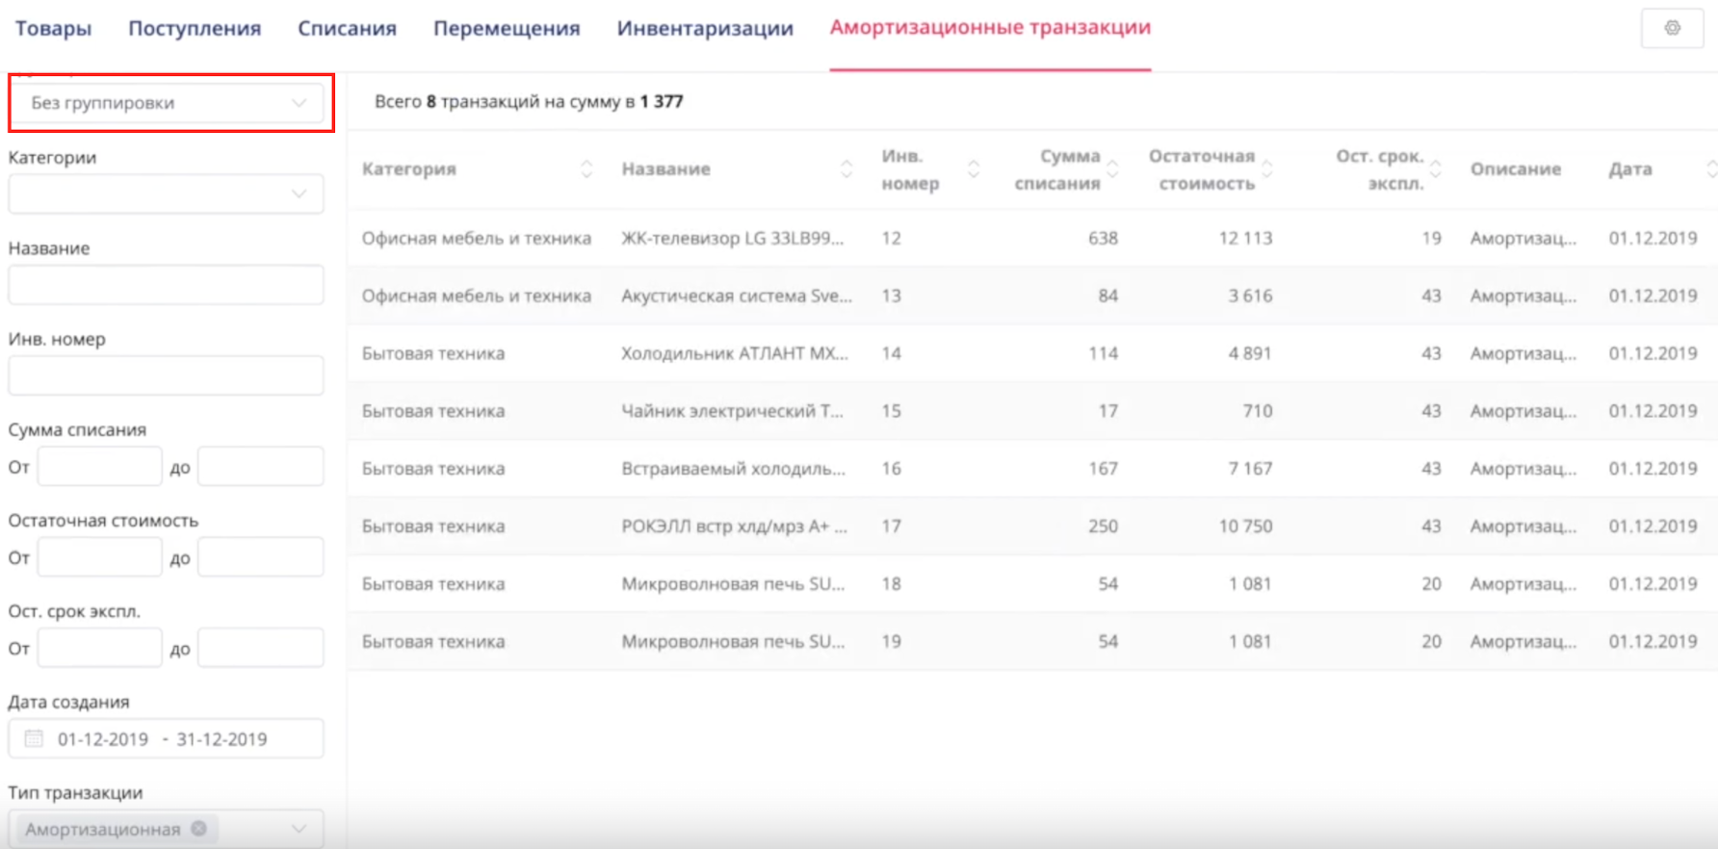Click Микроволновая печь with inventory number 19

pyautogui.click(x=733, y=642)
